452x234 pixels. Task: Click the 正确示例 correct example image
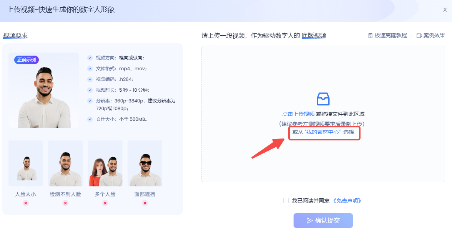point(44,90)
